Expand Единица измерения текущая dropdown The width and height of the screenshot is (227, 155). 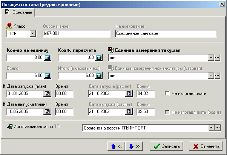pos(211,58)
